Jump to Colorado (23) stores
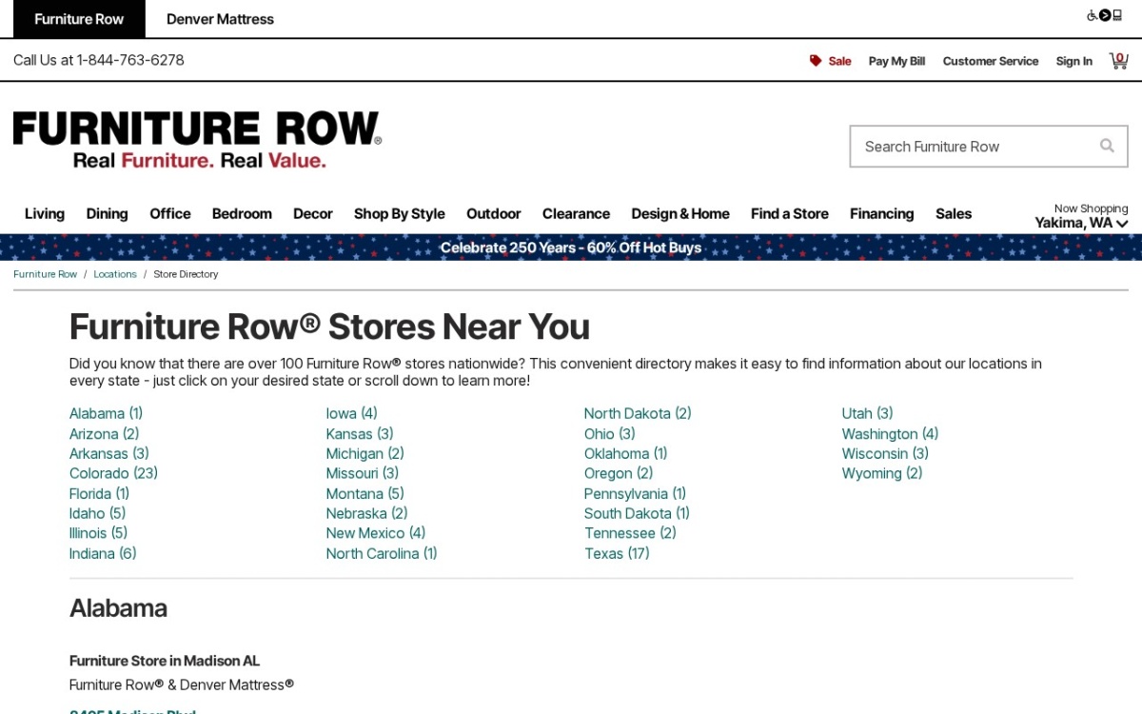The height and width of the screenshot is (714, 1142). (x=113, y=473)
